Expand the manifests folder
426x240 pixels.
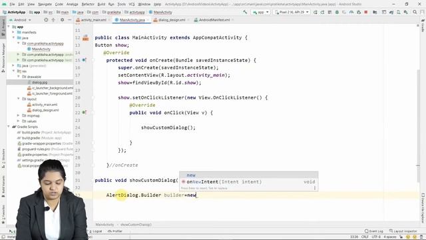click(13, 32)
